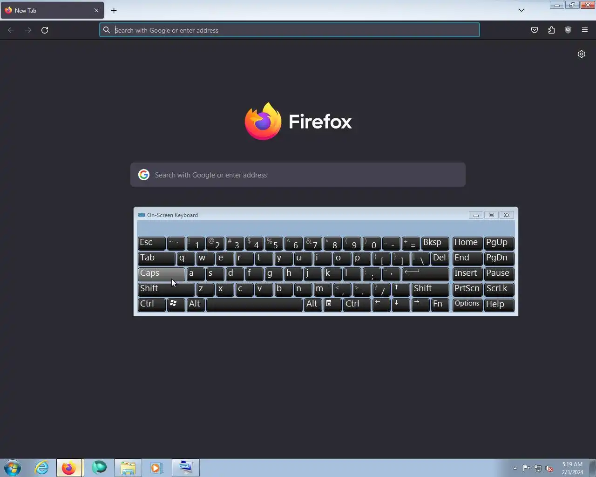
Task: Toggle the right Ctrl key
Action: coord(357,304)
